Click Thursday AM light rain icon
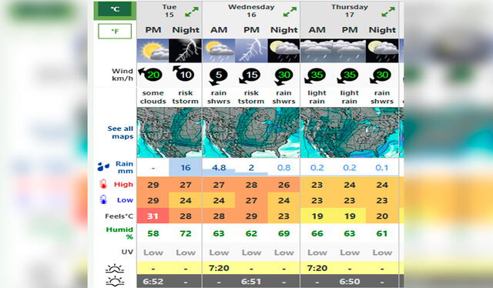The height and width of the screenshot is (288, 493). coord(317,51)
